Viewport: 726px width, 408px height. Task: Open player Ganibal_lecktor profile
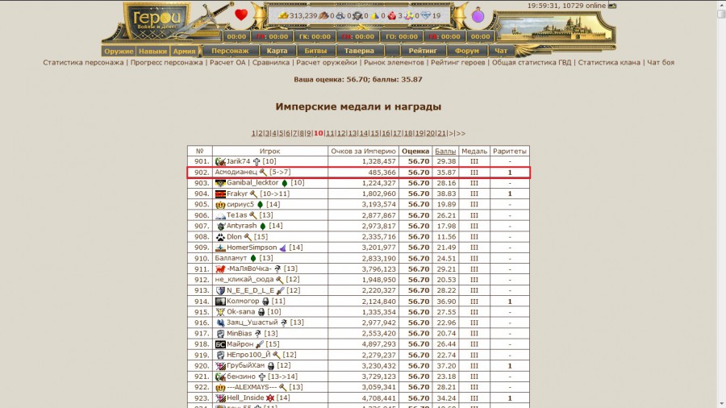[x=252, y=183]
